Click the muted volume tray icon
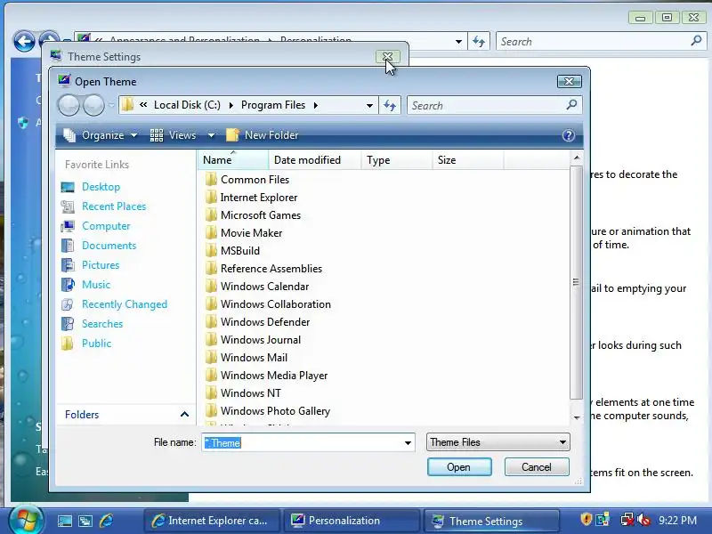 (x=643, y=520)
